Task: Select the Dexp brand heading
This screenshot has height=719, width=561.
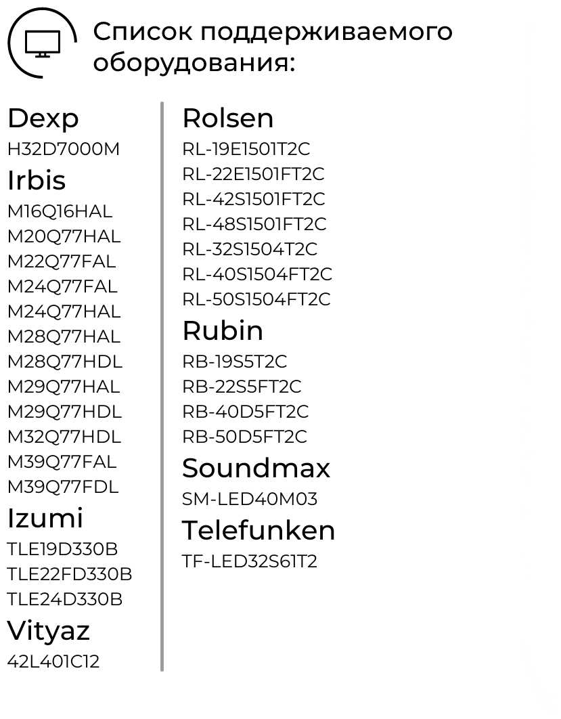Action: pos(43,119)
